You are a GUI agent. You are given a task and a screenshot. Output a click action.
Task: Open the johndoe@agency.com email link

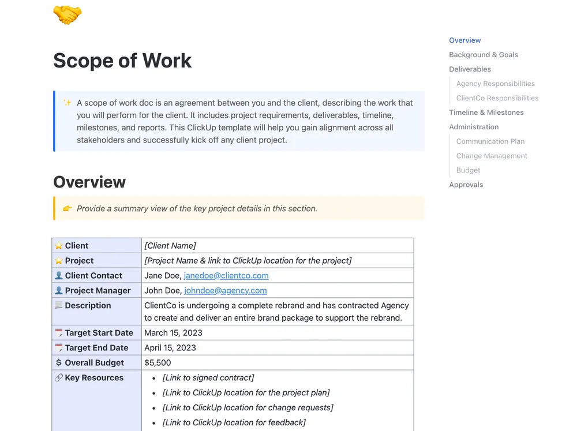tap(225, 290)
